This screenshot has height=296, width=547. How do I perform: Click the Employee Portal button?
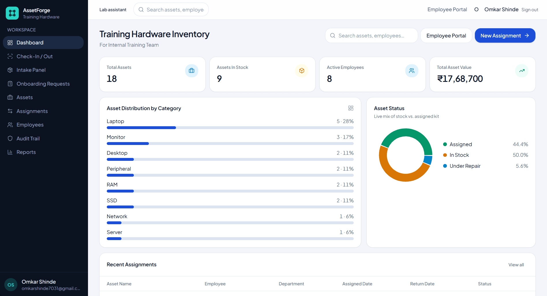point(446,35)
